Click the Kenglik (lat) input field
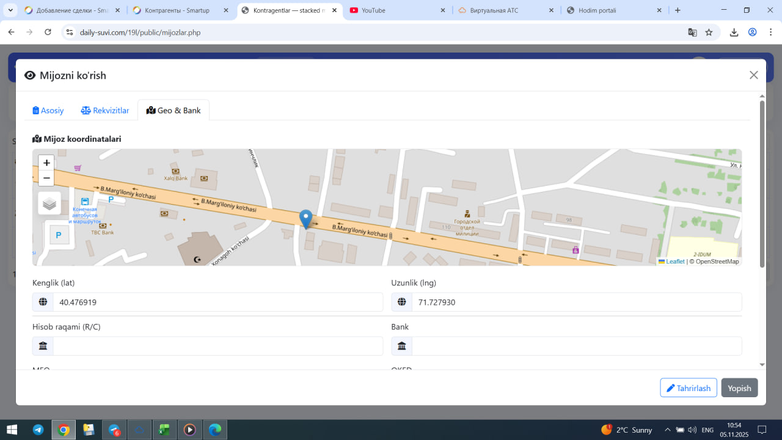This screenshot has width=782, height=440. 217,302
